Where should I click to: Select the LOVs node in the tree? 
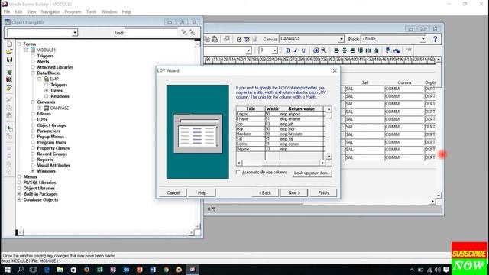coord(42,119)
